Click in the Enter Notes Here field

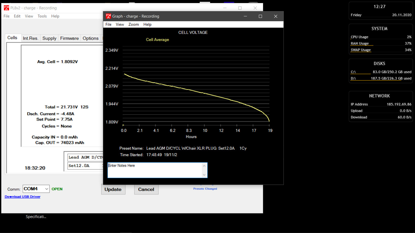(x=155, y=170)
